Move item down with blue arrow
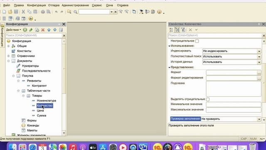The width and height of the screenshot is (266, 150). tap(55, 30)
